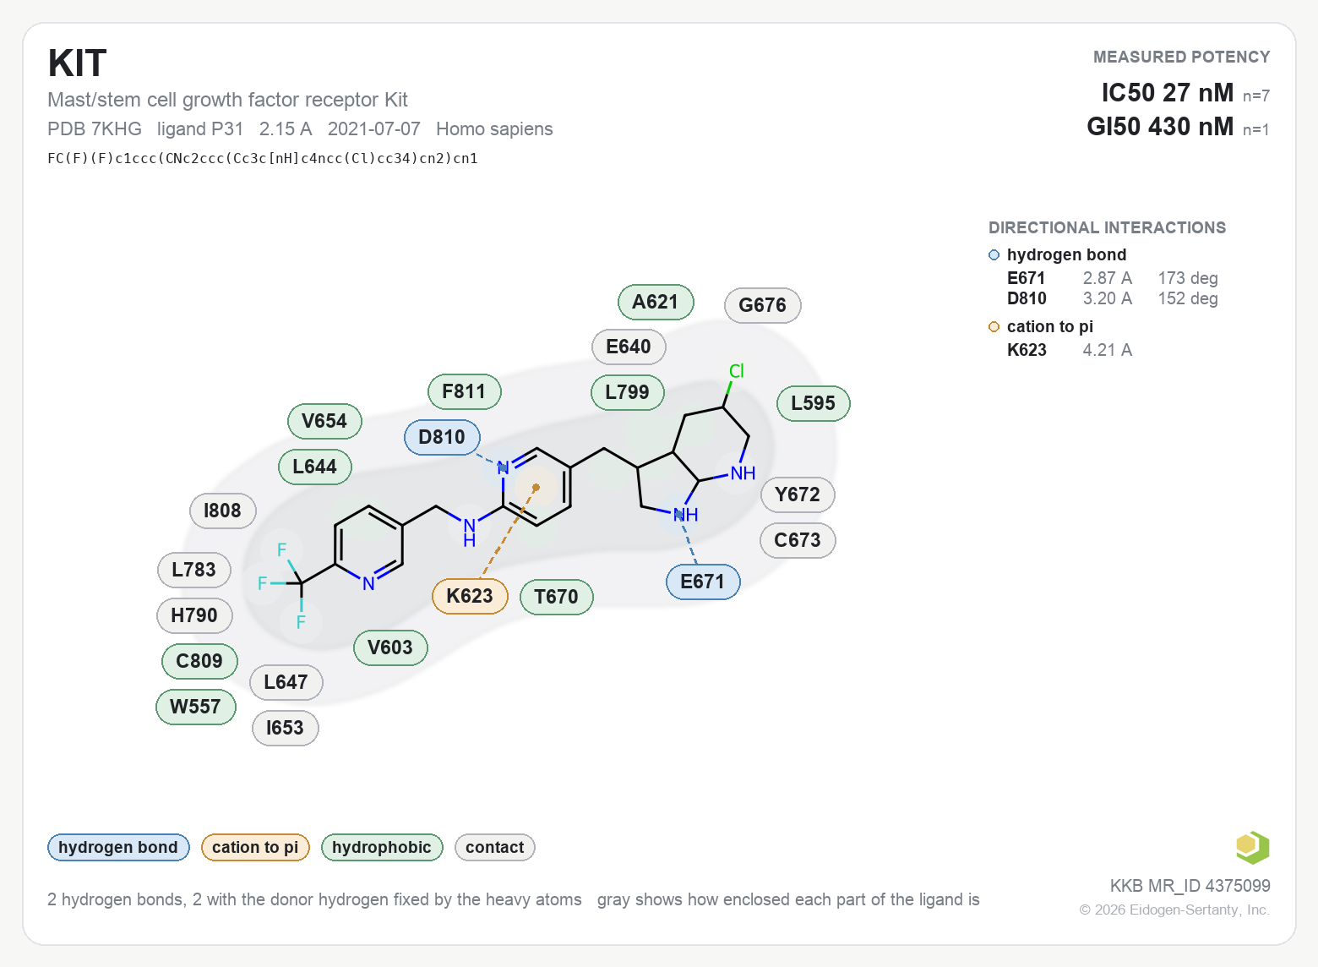
Task: Click residue label L644
Action: pyautogui.click(x=315, y=467)
